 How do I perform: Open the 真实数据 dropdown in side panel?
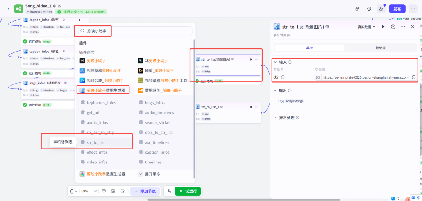pyautogui.click(x=366, y=27)
